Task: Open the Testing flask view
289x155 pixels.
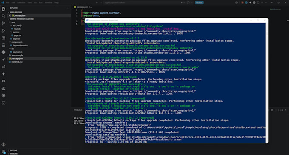Action: pyautogui.click(x=3, y=45)
